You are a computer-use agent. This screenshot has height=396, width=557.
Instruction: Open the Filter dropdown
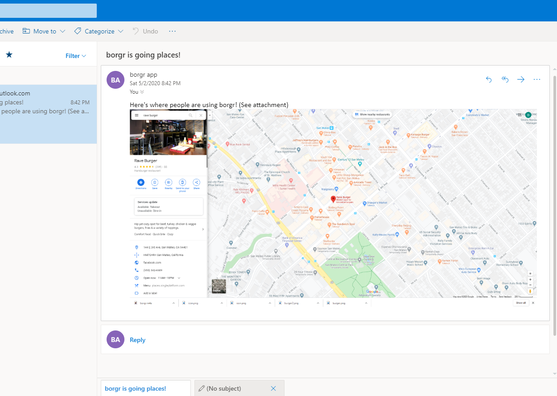click(76, 56)
